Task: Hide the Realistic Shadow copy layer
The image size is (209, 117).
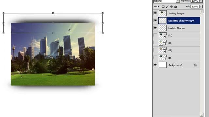Action: pyautogui.click(x=155, y=20)
